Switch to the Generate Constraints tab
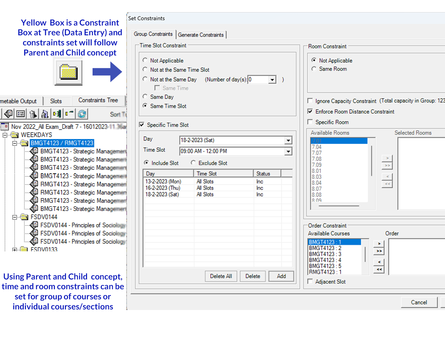 coord(201,35)
